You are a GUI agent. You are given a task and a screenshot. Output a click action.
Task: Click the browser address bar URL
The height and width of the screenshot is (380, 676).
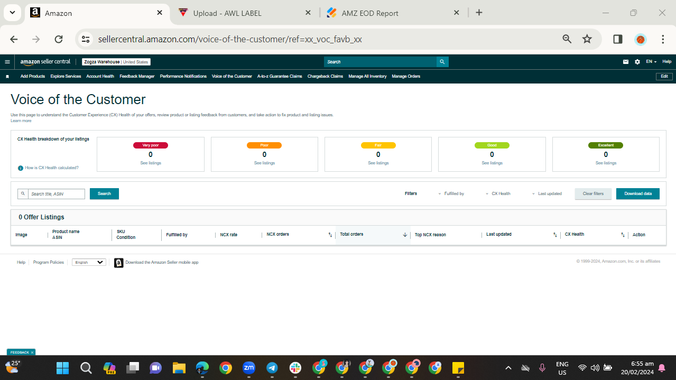point(230,39)
